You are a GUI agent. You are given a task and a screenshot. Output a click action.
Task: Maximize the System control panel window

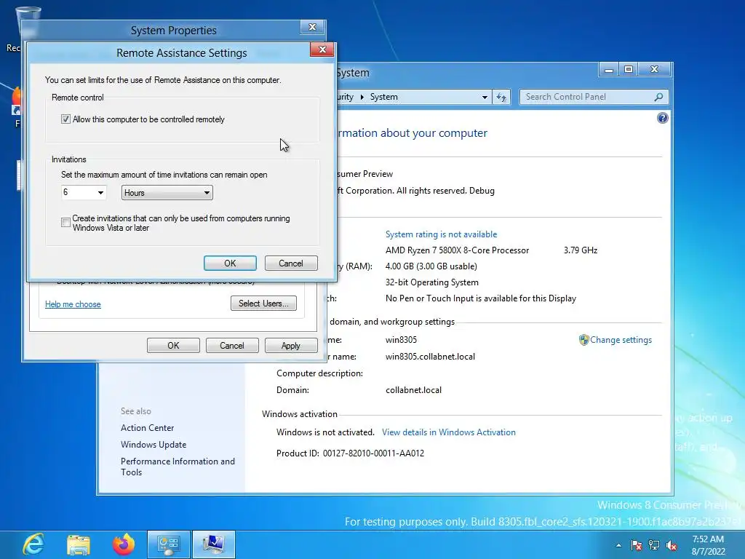[x=629, y=69]
